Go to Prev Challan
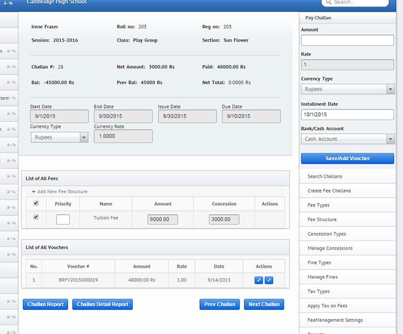Viewport: 403px width, 334px height. (x=220, y=304)
